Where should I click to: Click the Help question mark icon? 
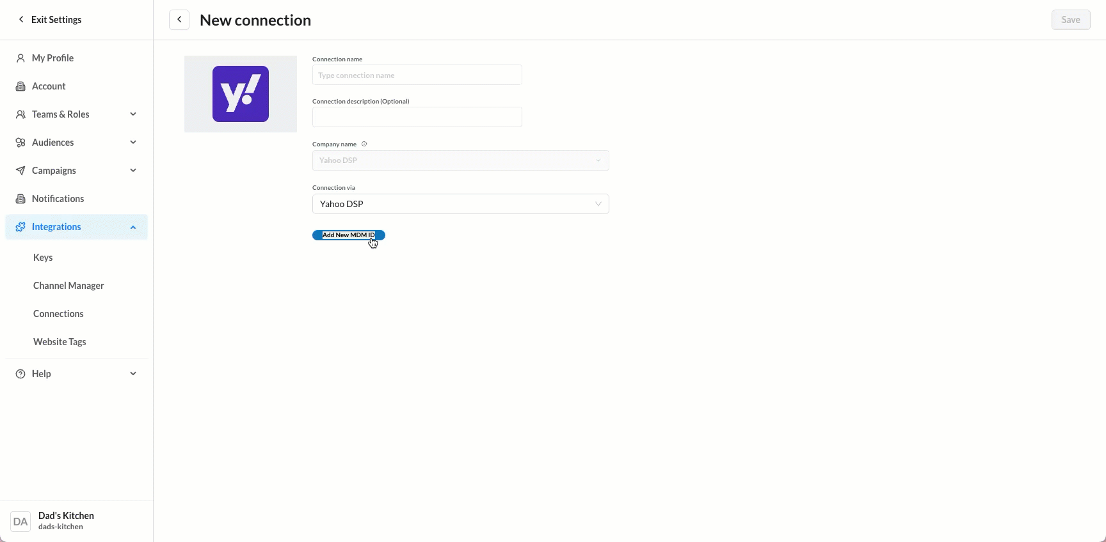(20, 374)
